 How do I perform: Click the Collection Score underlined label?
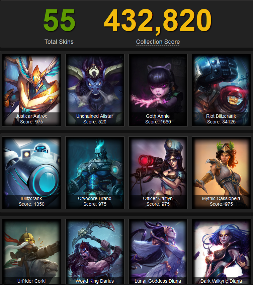pos(158,42)
